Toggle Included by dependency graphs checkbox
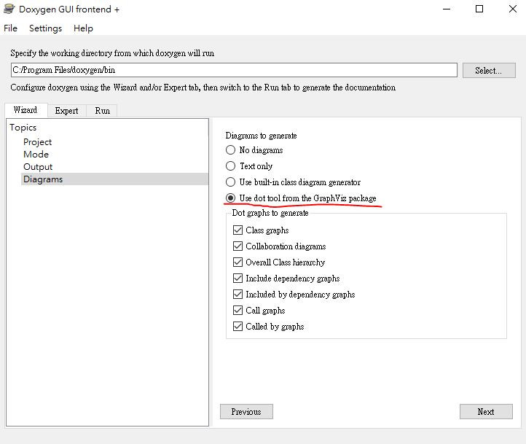 (x=238, y=295)
